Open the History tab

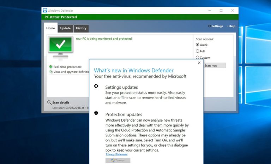coord(81,28)
